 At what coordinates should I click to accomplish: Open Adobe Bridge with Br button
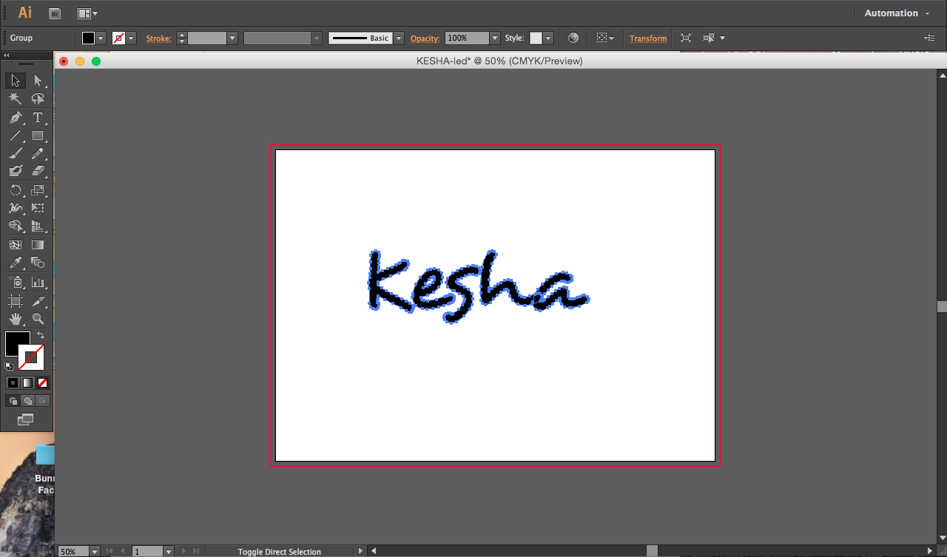[55, 13]
